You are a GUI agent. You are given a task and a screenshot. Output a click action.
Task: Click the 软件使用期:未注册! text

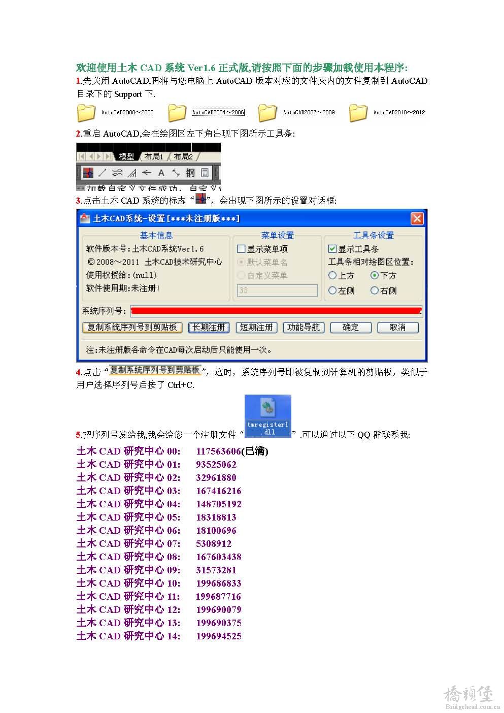click(123, 288)
